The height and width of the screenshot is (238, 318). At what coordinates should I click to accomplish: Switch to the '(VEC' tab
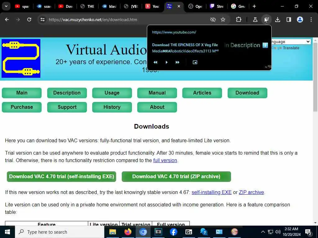tap(131, 6)
